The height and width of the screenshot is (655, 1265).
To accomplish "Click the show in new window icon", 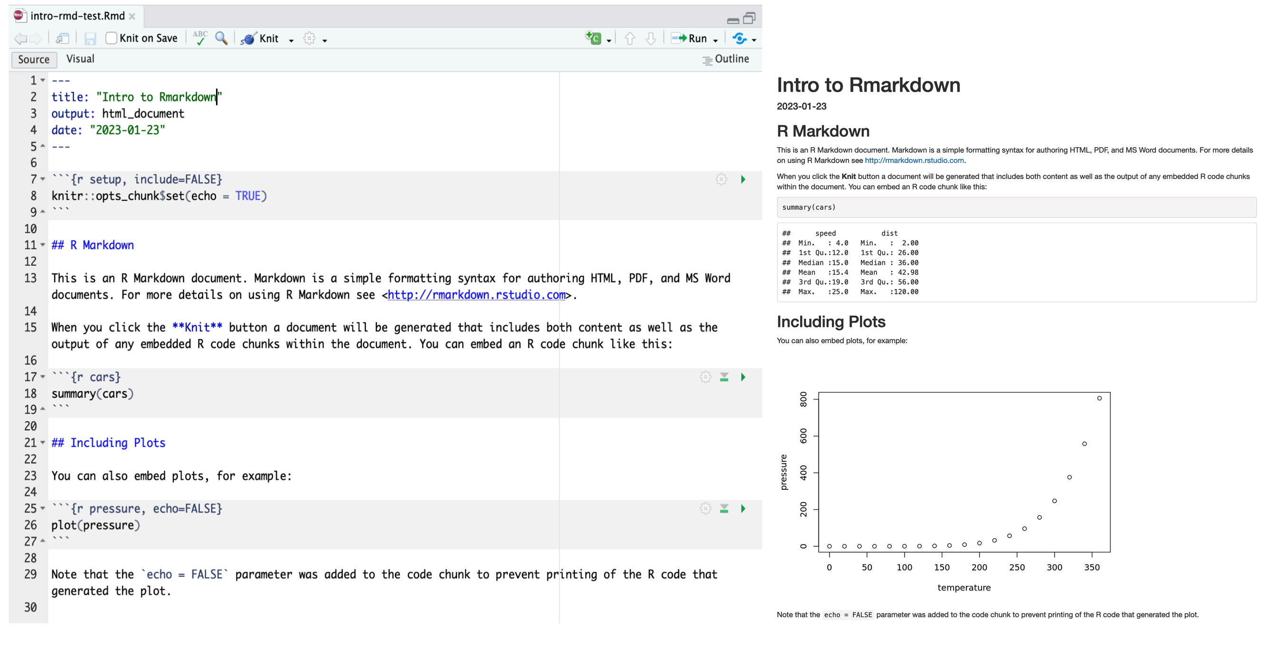I will (62, 38).
